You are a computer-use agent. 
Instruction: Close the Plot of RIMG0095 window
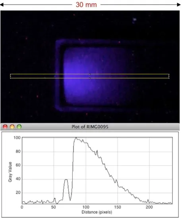(5, 127)
